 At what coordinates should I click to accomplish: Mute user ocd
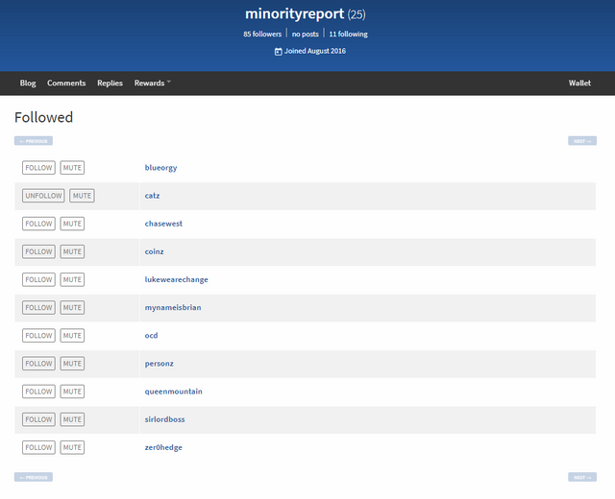72,335
